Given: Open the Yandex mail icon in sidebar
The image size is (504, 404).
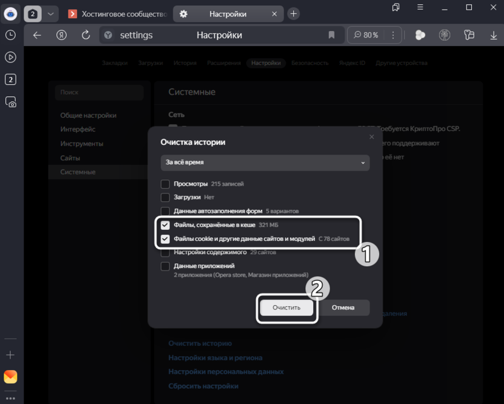Looking at the screenshot, I should coord(10,377).
